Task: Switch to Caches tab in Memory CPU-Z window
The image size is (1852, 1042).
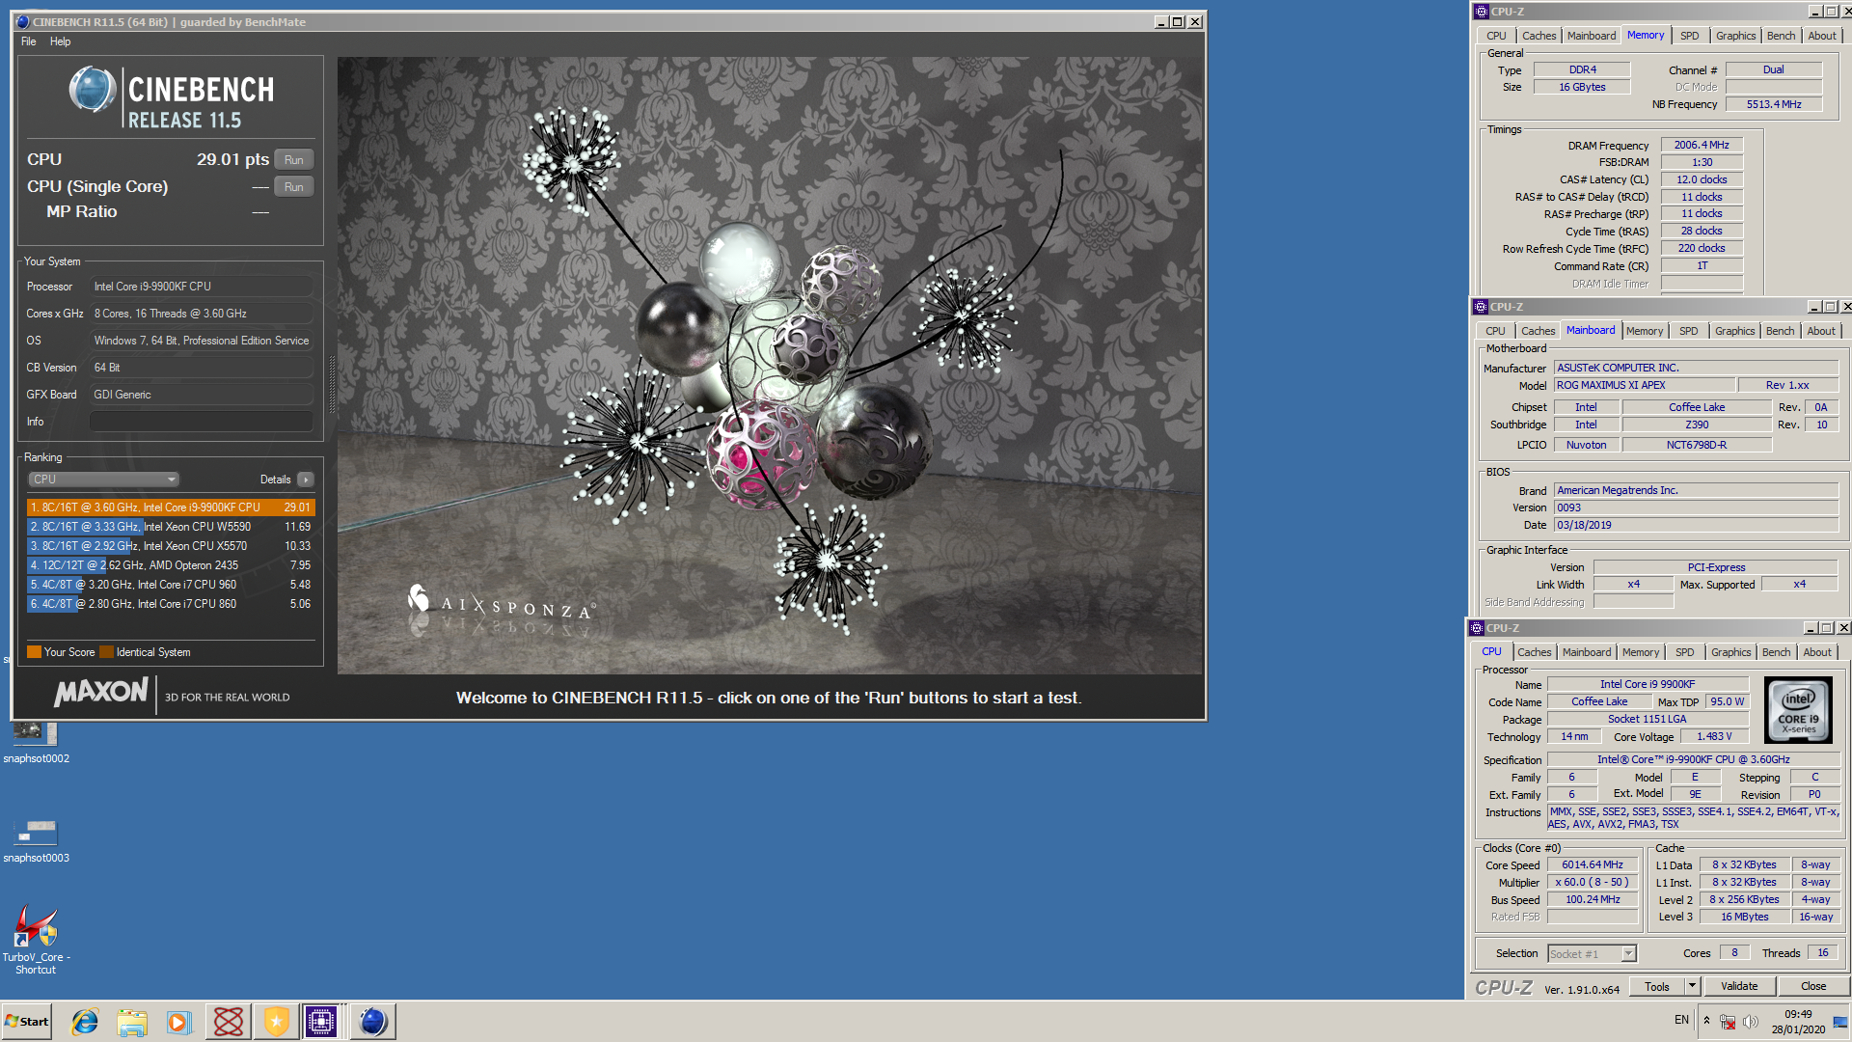Action: (1539, 36)
